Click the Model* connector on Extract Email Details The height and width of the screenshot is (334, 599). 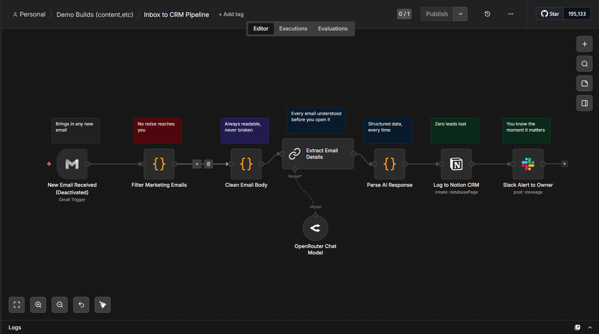coord(295,169)
